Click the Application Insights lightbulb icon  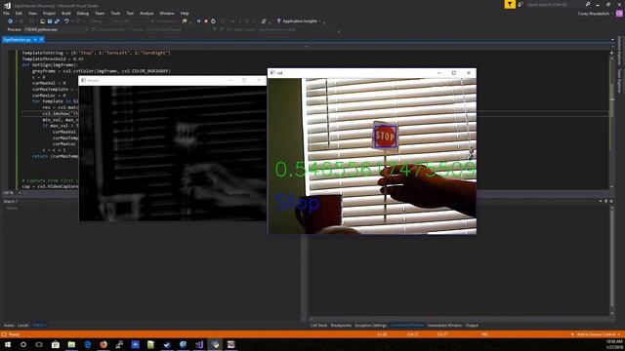pyautogui.click(x=278, y=20)
